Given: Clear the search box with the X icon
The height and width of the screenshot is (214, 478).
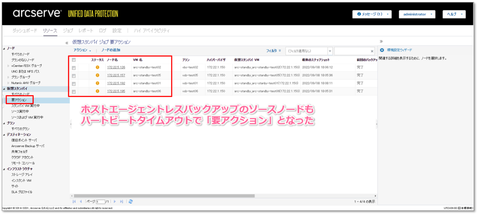Looking at the screenshot, I should [372, 51].
